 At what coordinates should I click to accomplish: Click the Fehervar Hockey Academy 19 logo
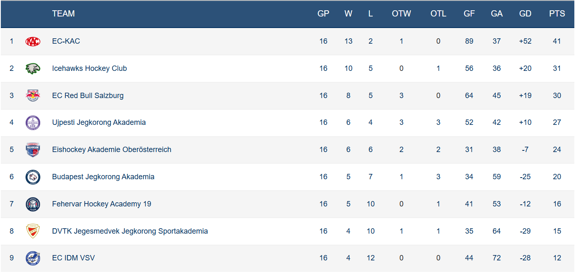click(33, 204)
